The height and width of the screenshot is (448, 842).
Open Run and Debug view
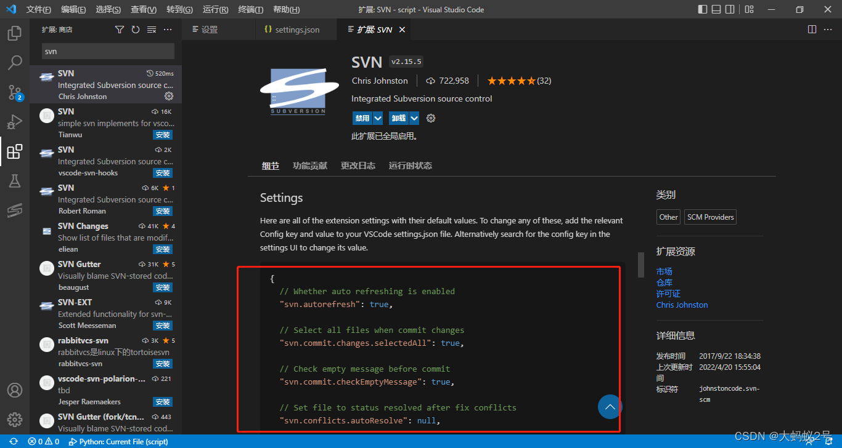tap(14, 122)
